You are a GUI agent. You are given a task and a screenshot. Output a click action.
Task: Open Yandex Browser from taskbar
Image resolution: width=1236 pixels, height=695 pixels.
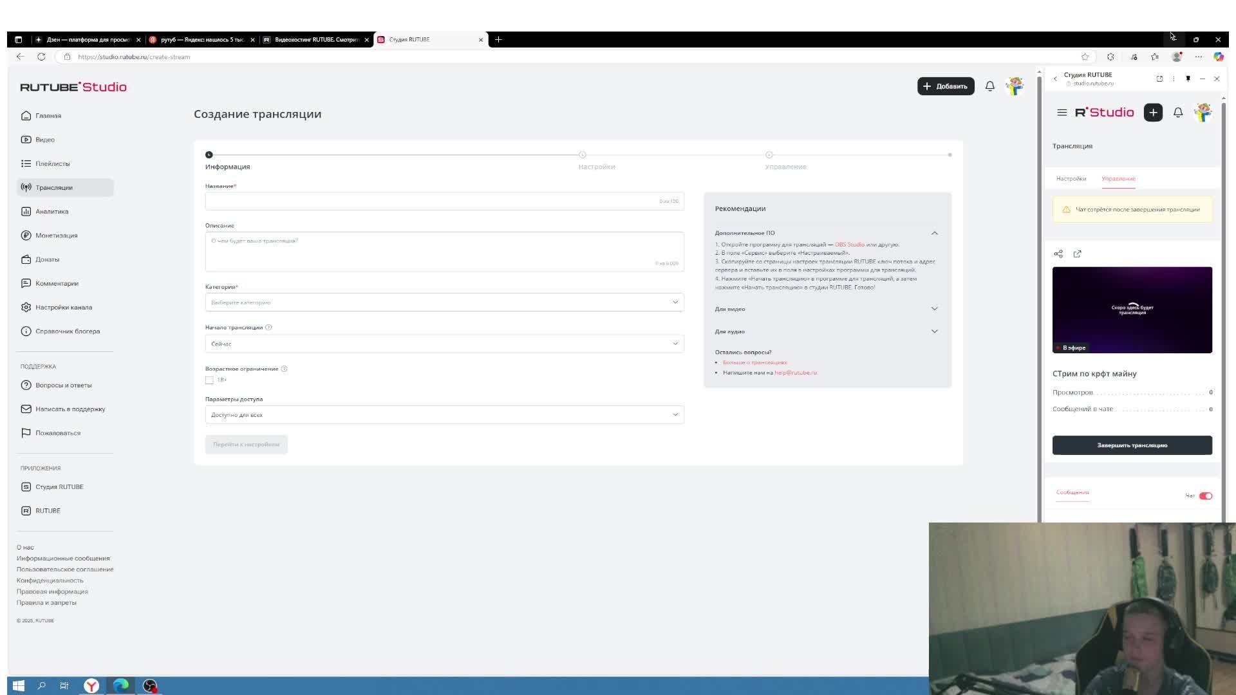pyautogui.click(x=91, y=686)
